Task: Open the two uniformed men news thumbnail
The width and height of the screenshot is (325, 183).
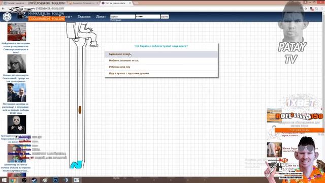Action: click(17, 93)
